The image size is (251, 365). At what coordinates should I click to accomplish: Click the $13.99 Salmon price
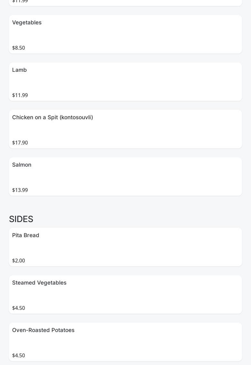pos(20,190)
